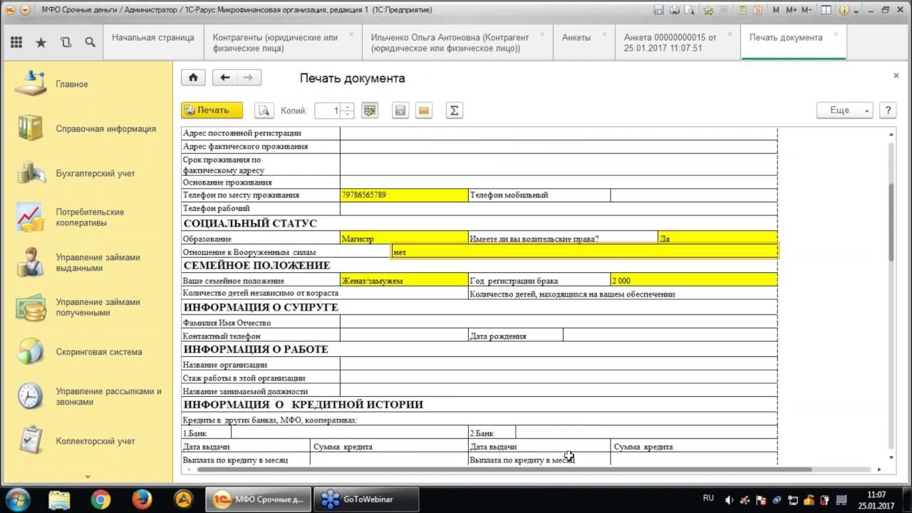Click the title bar save diskette icon

click(658, 10)
